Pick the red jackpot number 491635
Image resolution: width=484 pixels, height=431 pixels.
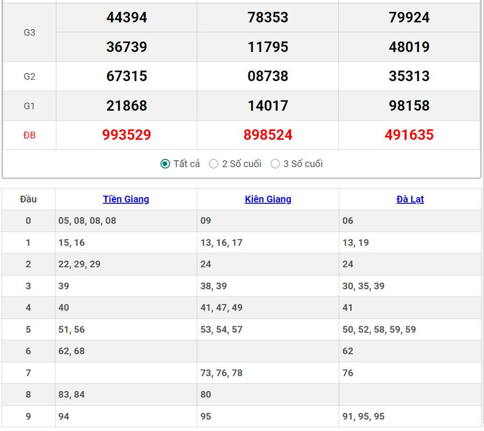coord(409,135)
